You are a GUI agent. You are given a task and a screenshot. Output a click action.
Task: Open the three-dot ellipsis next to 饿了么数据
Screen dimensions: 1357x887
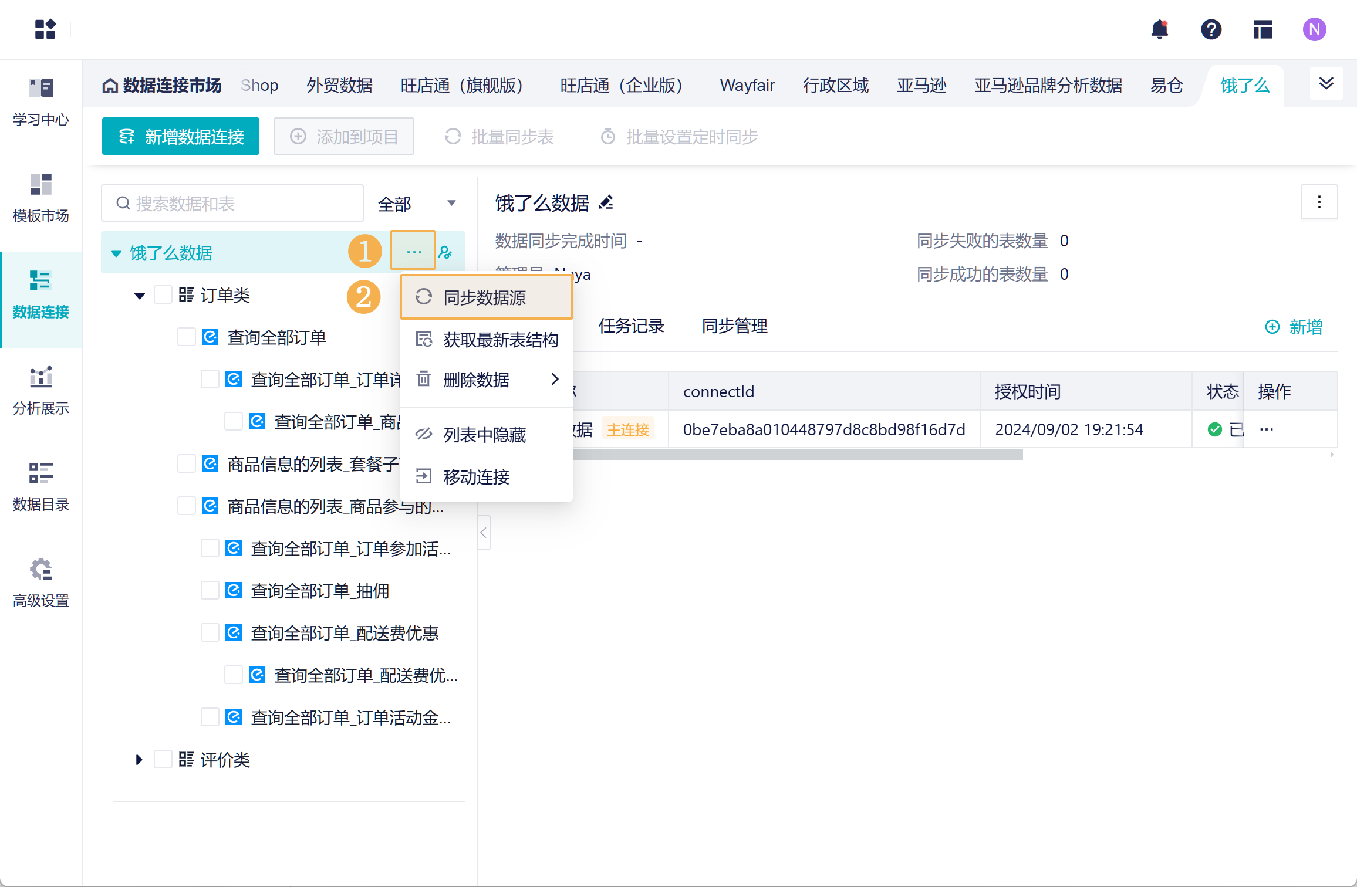pyautogui.click(x=413, y=252)
